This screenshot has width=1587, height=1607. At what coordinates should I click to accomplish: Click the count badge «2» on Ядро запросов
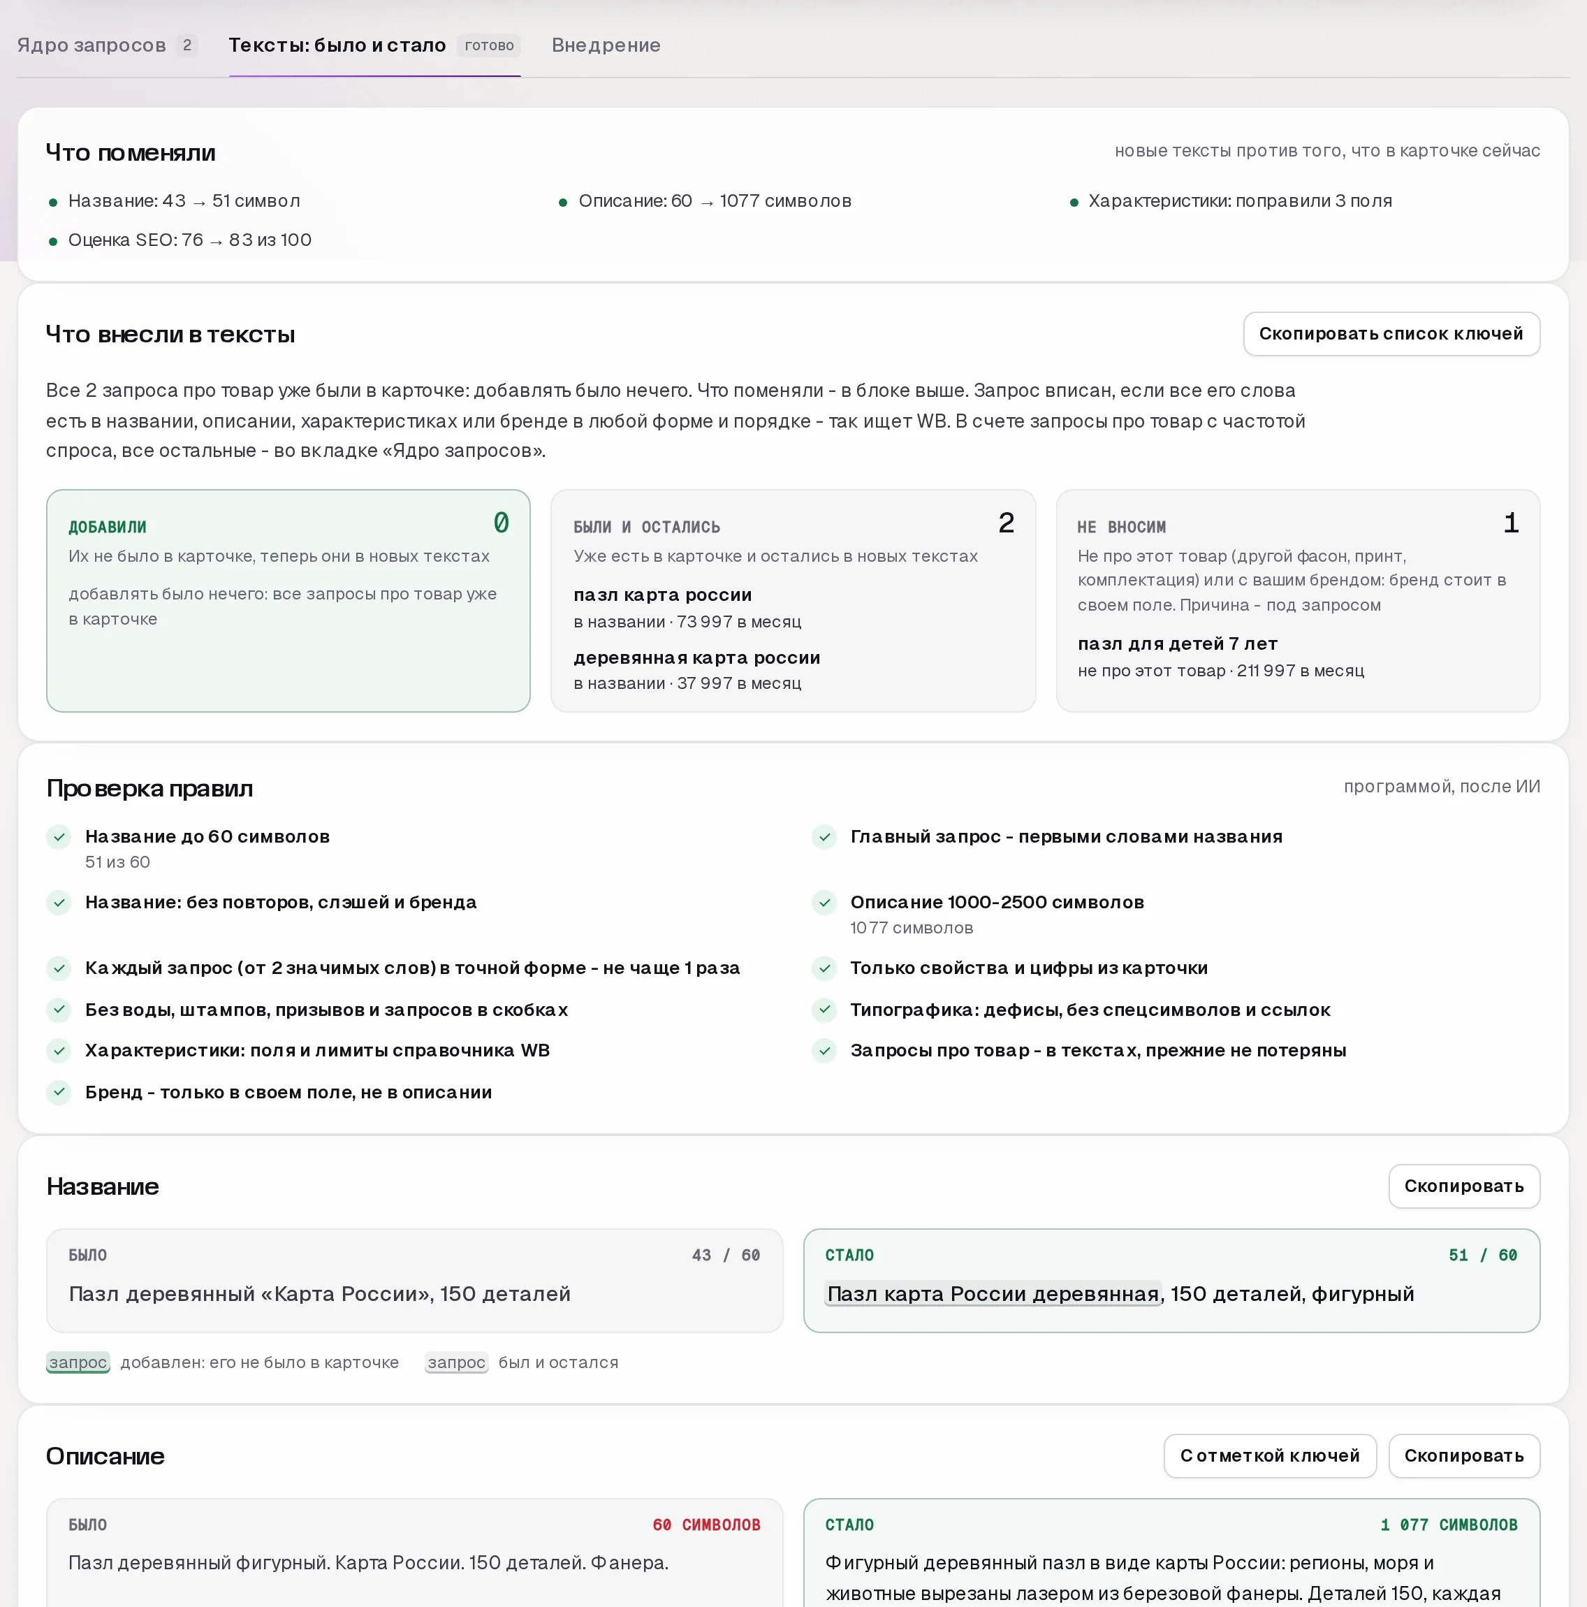(x=187, y=45)
